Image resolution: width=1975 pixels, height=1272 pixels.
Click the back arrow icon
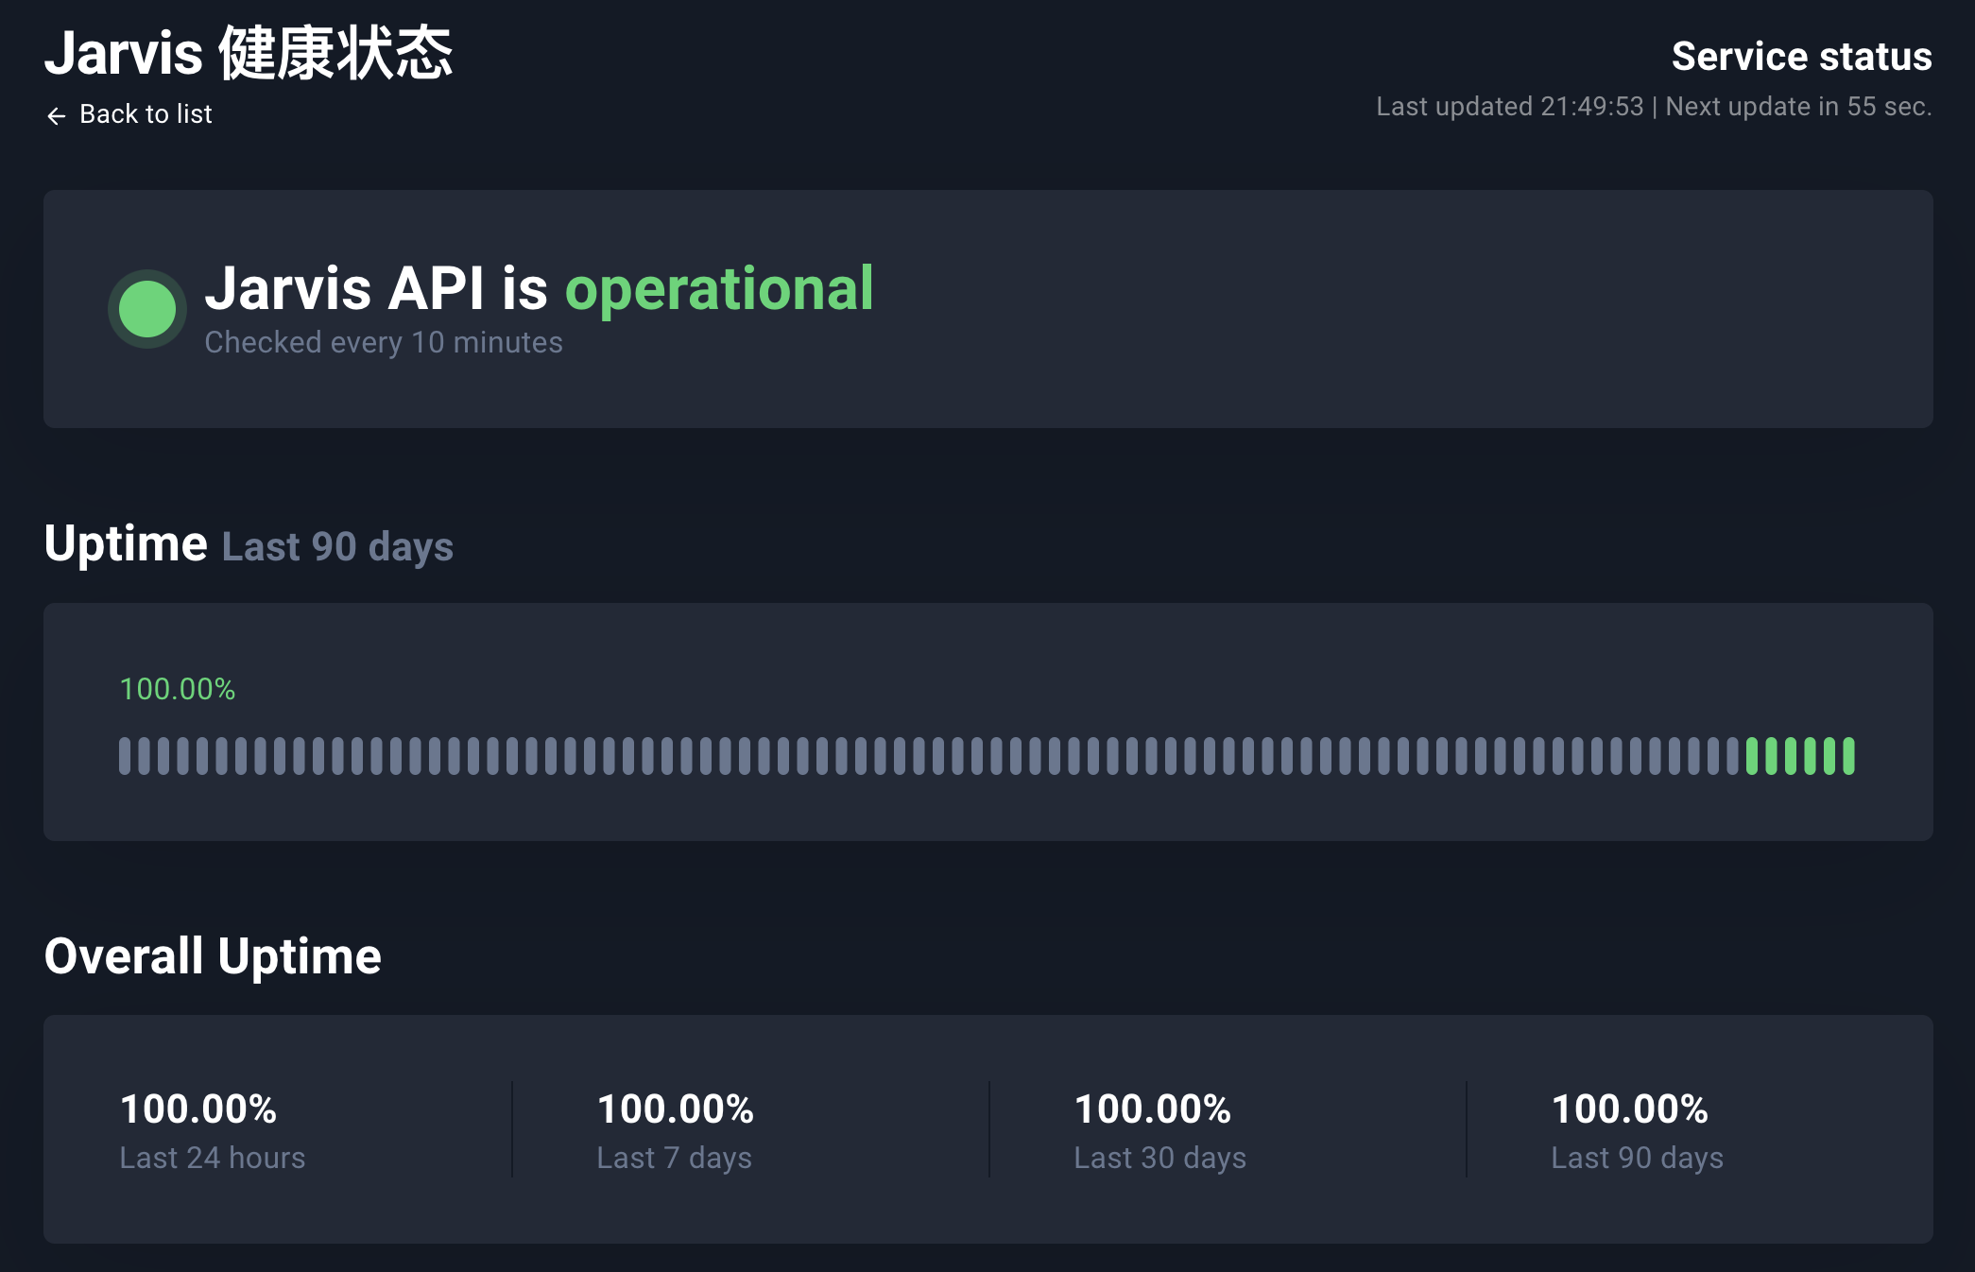(56, 115)
